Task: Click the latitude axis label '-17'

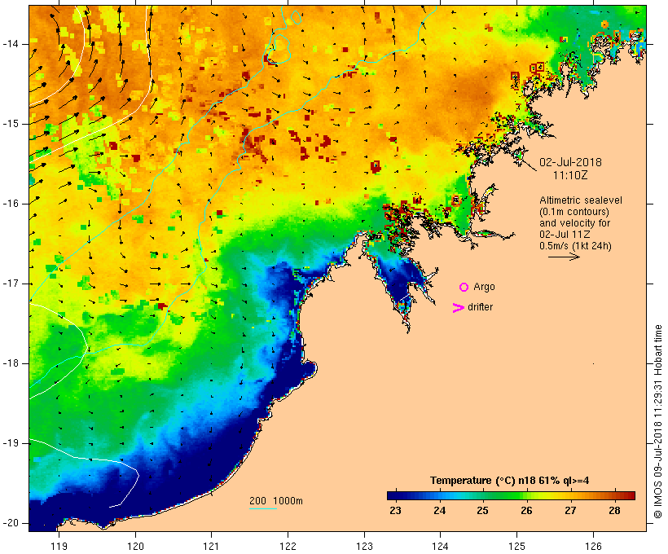Action: pos(10,284)
